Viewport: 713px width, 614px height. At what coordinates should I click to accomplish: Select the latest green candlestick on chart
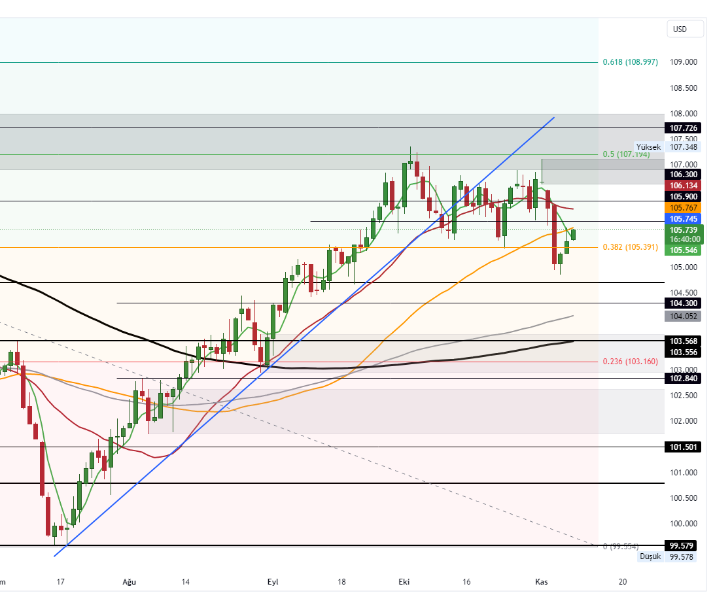(574, 234)
